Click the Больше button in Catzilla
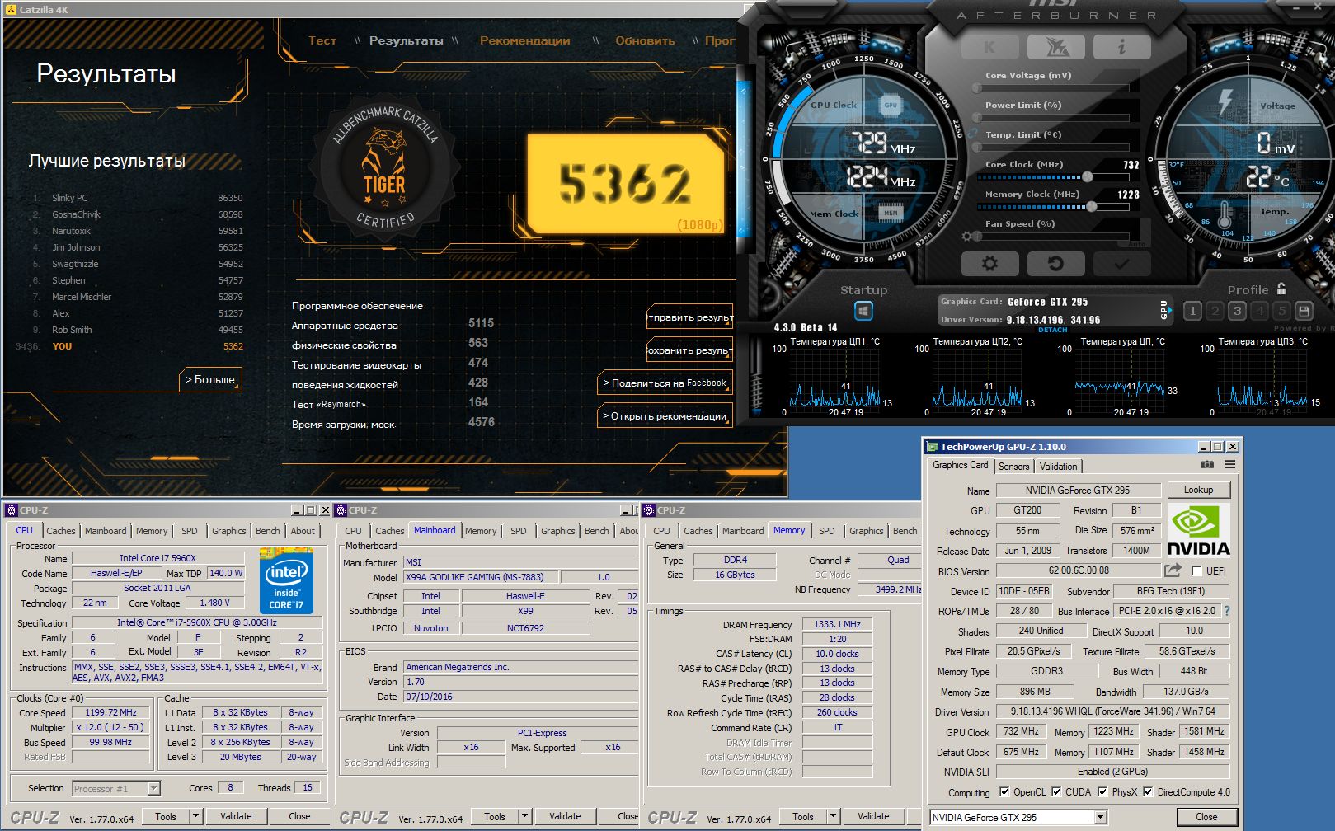The width and height of the screenshot is (1335, 831). click(210, 379)
